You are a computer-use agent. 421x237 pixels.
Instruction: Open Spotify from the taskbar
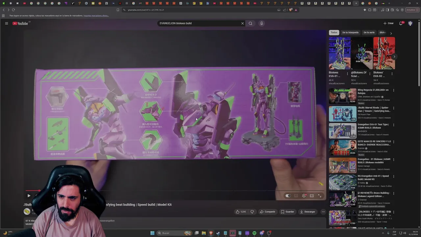tap(254, 233)
